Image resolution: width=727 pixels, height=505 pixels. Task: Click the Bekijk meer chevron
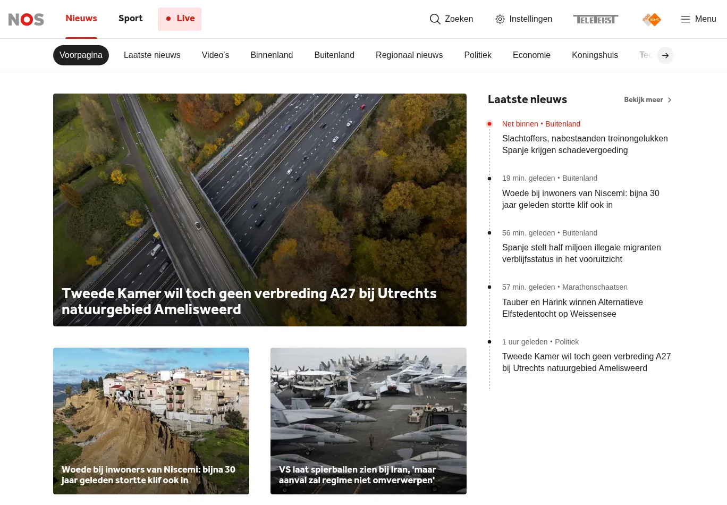click(x=670, y=100)
